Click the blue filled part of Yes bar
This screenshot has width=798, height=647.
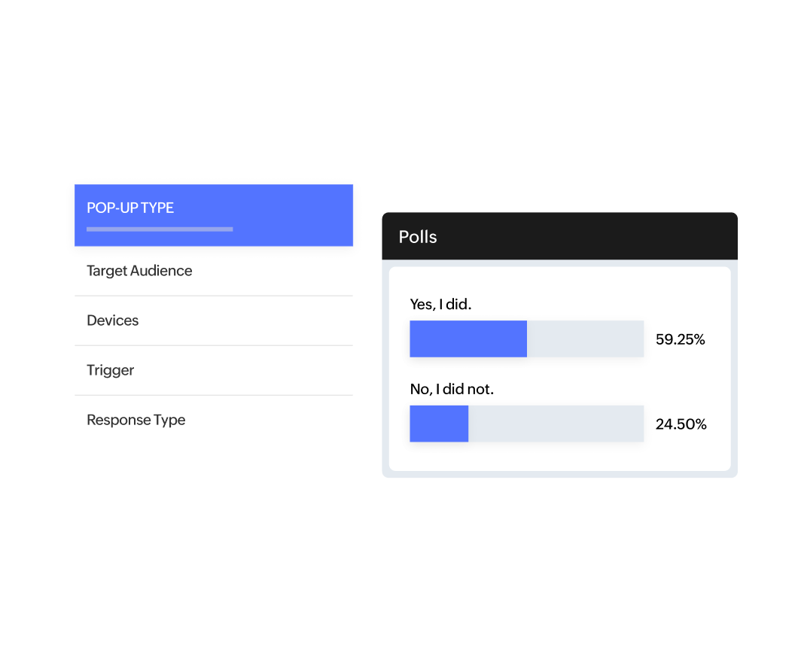coord(468,339)
